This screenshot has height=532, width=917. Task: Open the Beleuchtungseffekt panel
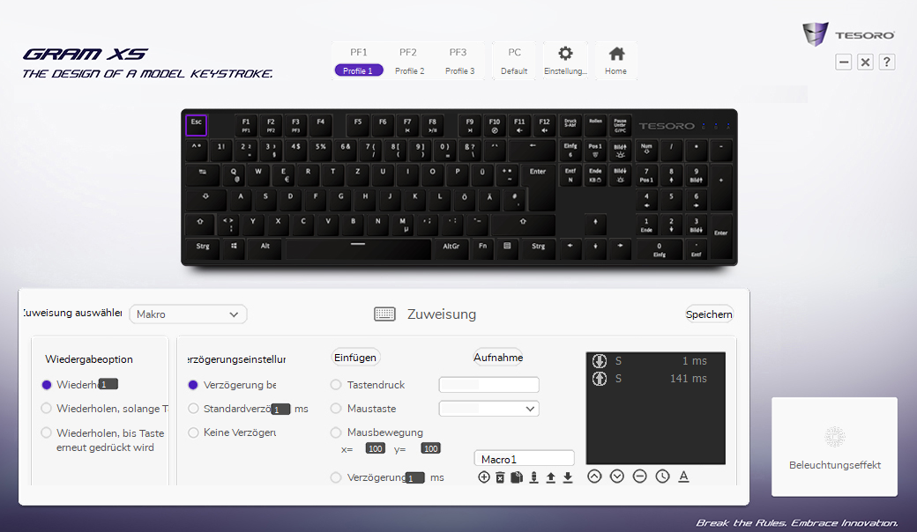click(834, 447)
